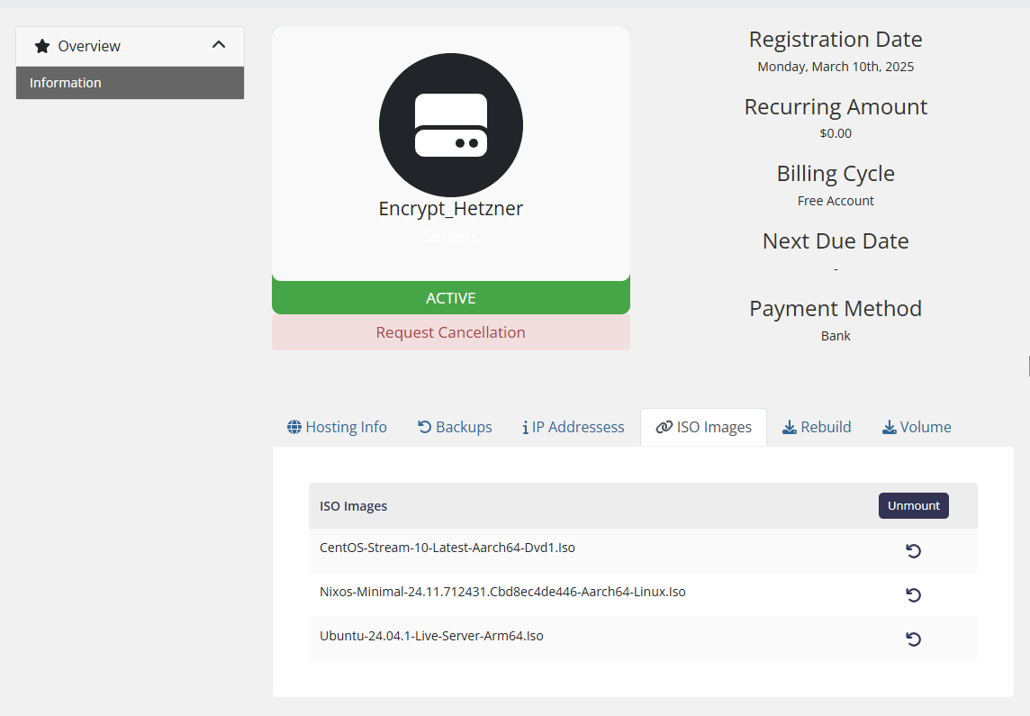
Task: Click the Recurring Amount heading
Action: coord(836,106)
